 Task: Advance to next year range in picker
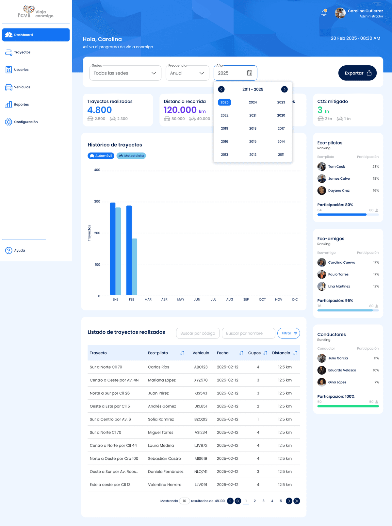[x=284, y=89]
